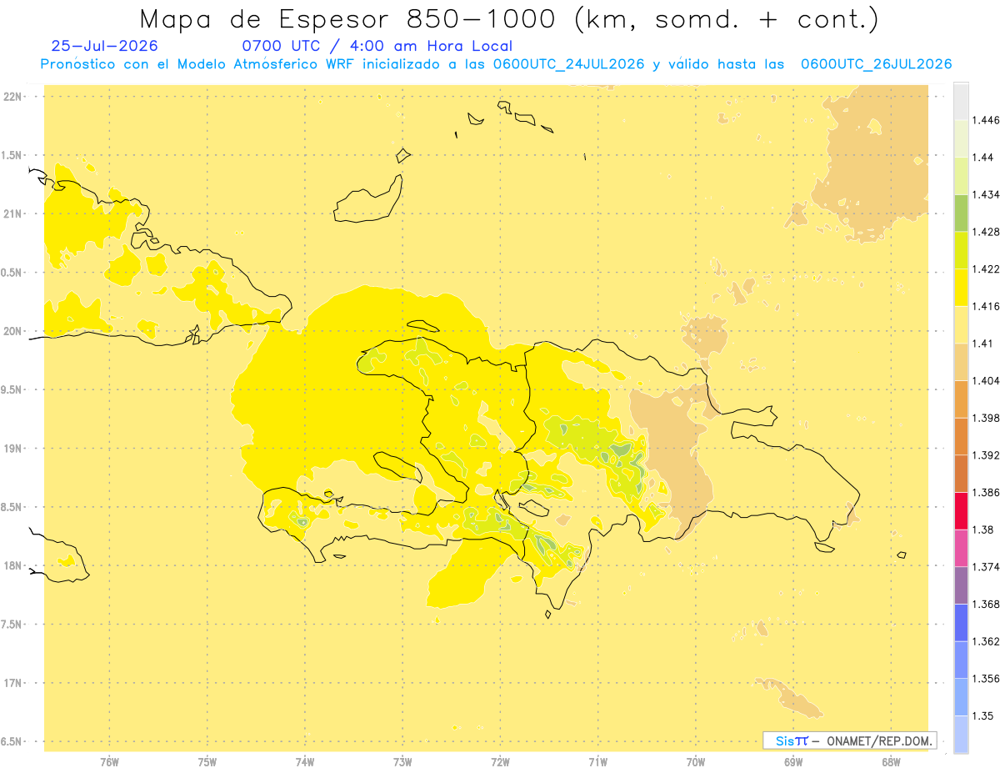Click the '21N' latitude label
Image resolution: width=1000 pixels, height=773 pixels.
pyautogui.click(x=12, y=213)
